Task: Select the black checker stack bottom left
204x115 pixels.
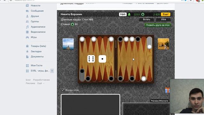Action: tap(82, 75)
